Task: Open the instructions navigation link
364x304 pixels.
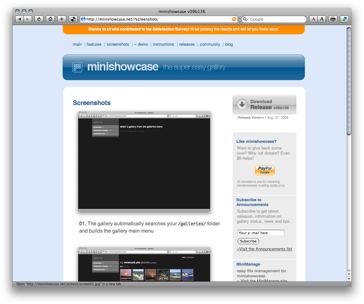Action: [163, 44]
